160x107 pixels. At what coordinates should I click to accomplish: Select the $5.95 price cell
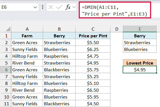pos(93,97)
